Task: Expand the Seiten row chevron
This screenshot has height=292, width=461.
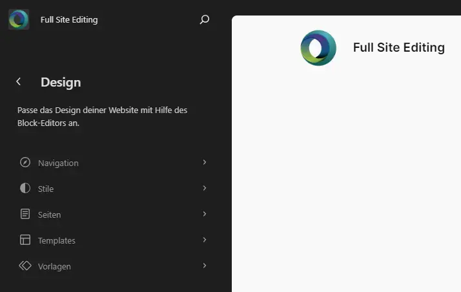Action: (205, 214)
